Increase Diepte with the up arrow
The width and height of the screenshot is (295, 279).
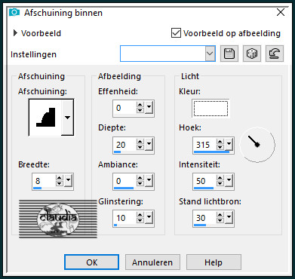coord(140,142)
